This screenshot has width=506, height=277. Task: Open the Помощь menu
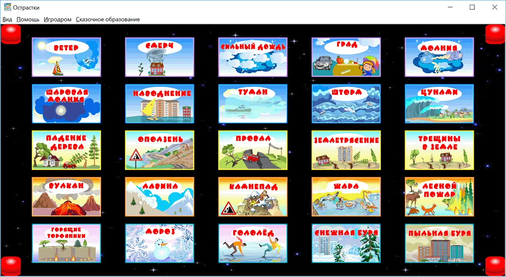click(x=28, y=19)
